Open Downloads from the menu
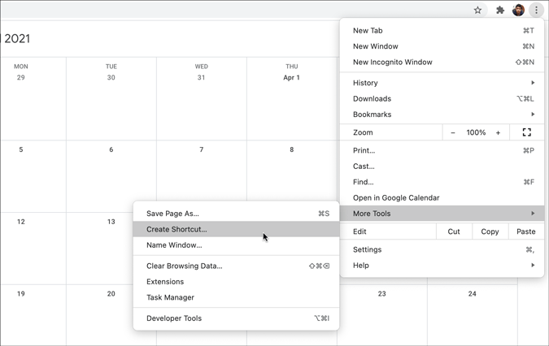The width and height of the screenshot is (549, 346). 442,98
